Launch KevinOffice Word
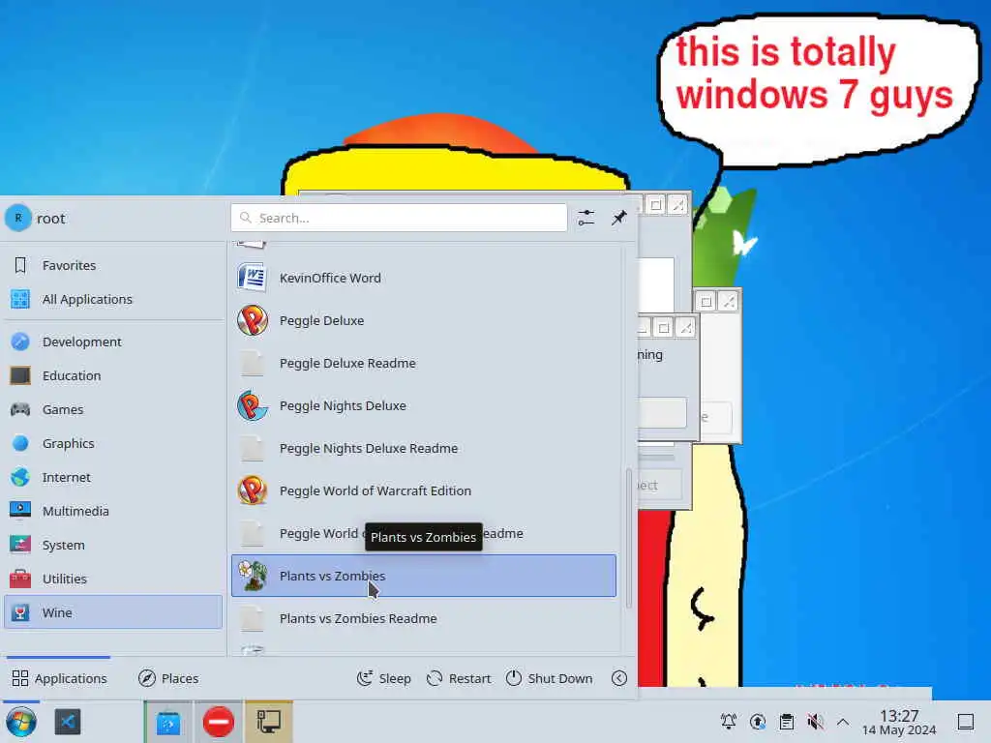The width and height of the screenshot is (991, 743). (x=424, y=278)
